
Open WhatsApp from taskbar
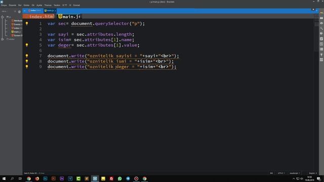click(119, 178)
